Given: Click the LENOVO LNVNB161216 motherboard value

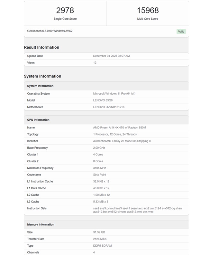Looking at the screenshot, I should [109, 107].
